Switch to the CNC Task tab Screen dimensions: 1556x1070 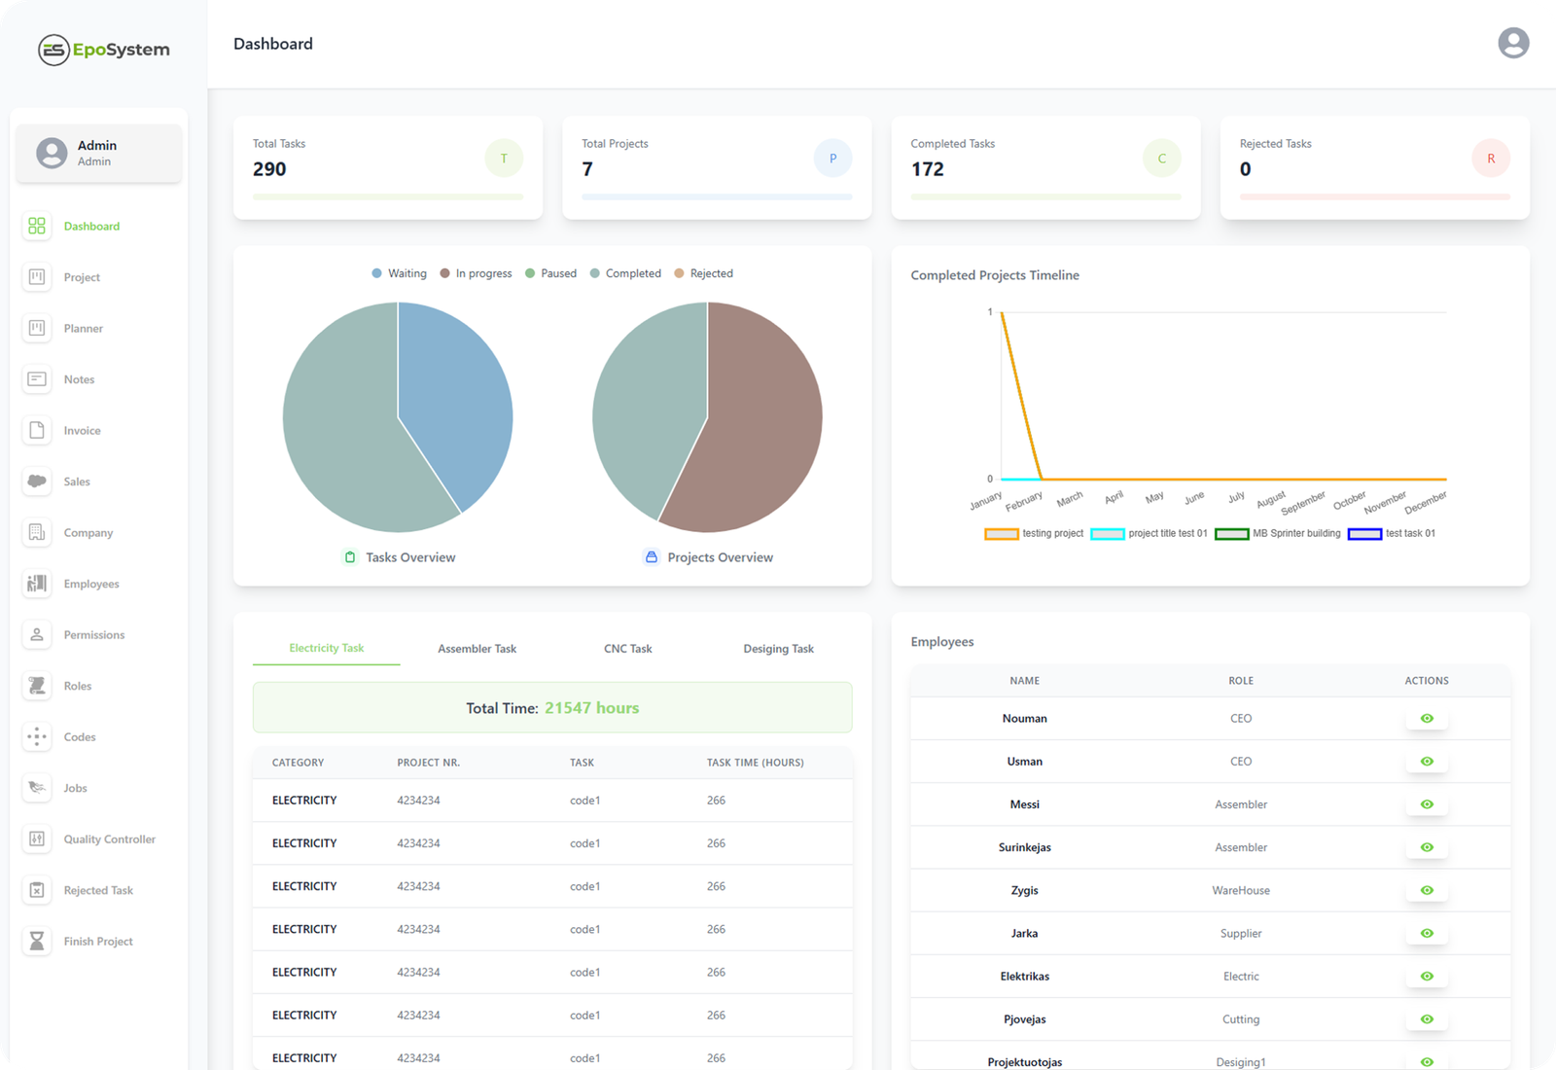(627, 649)
